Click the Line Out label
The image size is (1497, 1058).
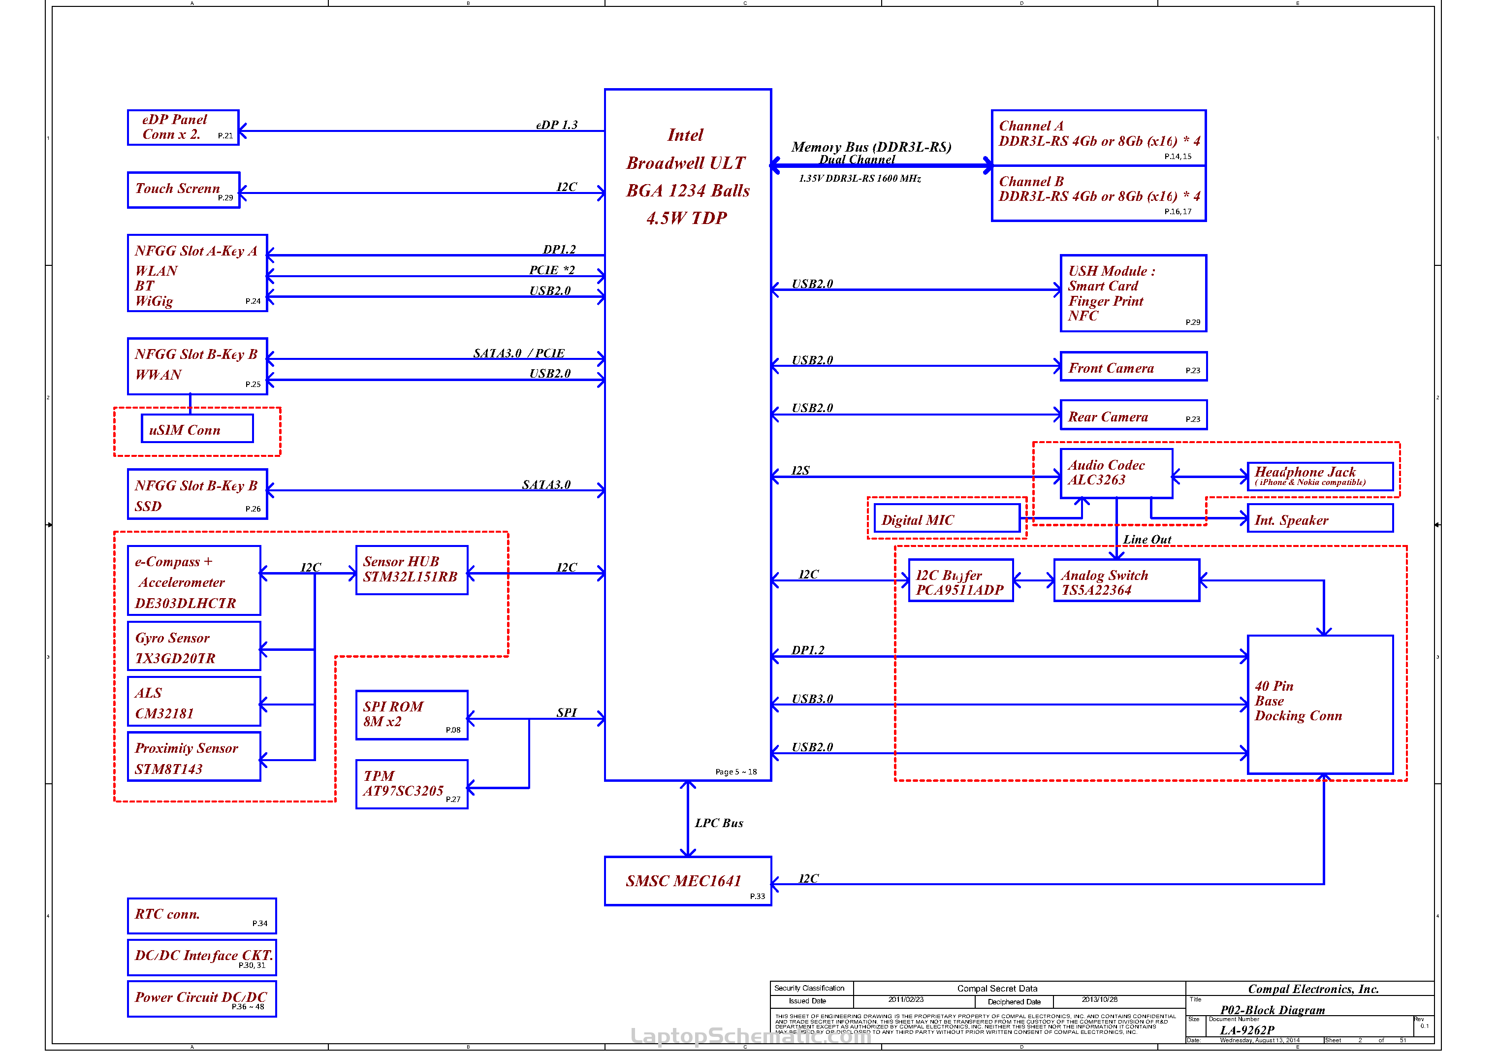(1147, 540)
